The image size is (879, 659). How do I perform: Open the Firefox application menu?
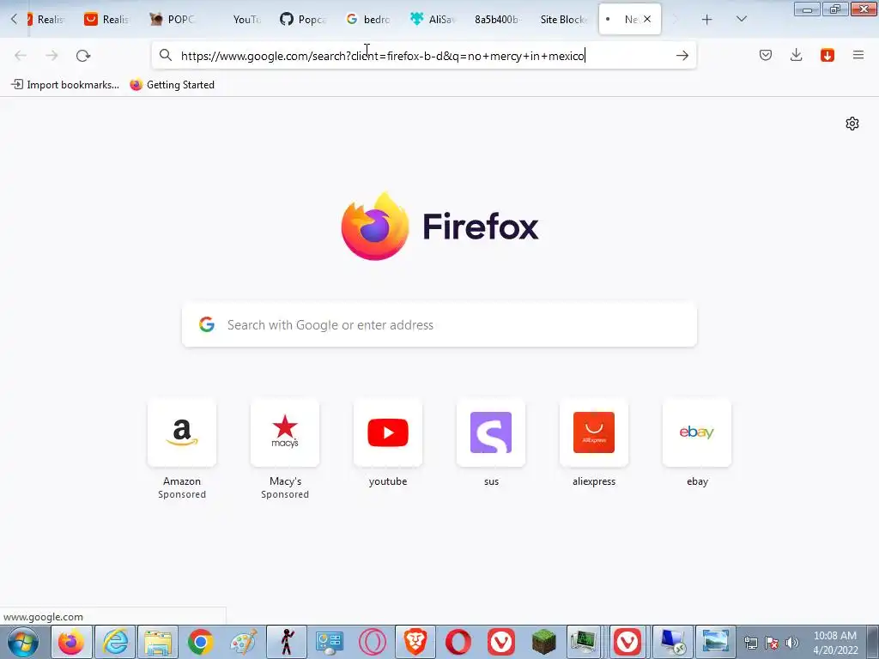(858, 55)
